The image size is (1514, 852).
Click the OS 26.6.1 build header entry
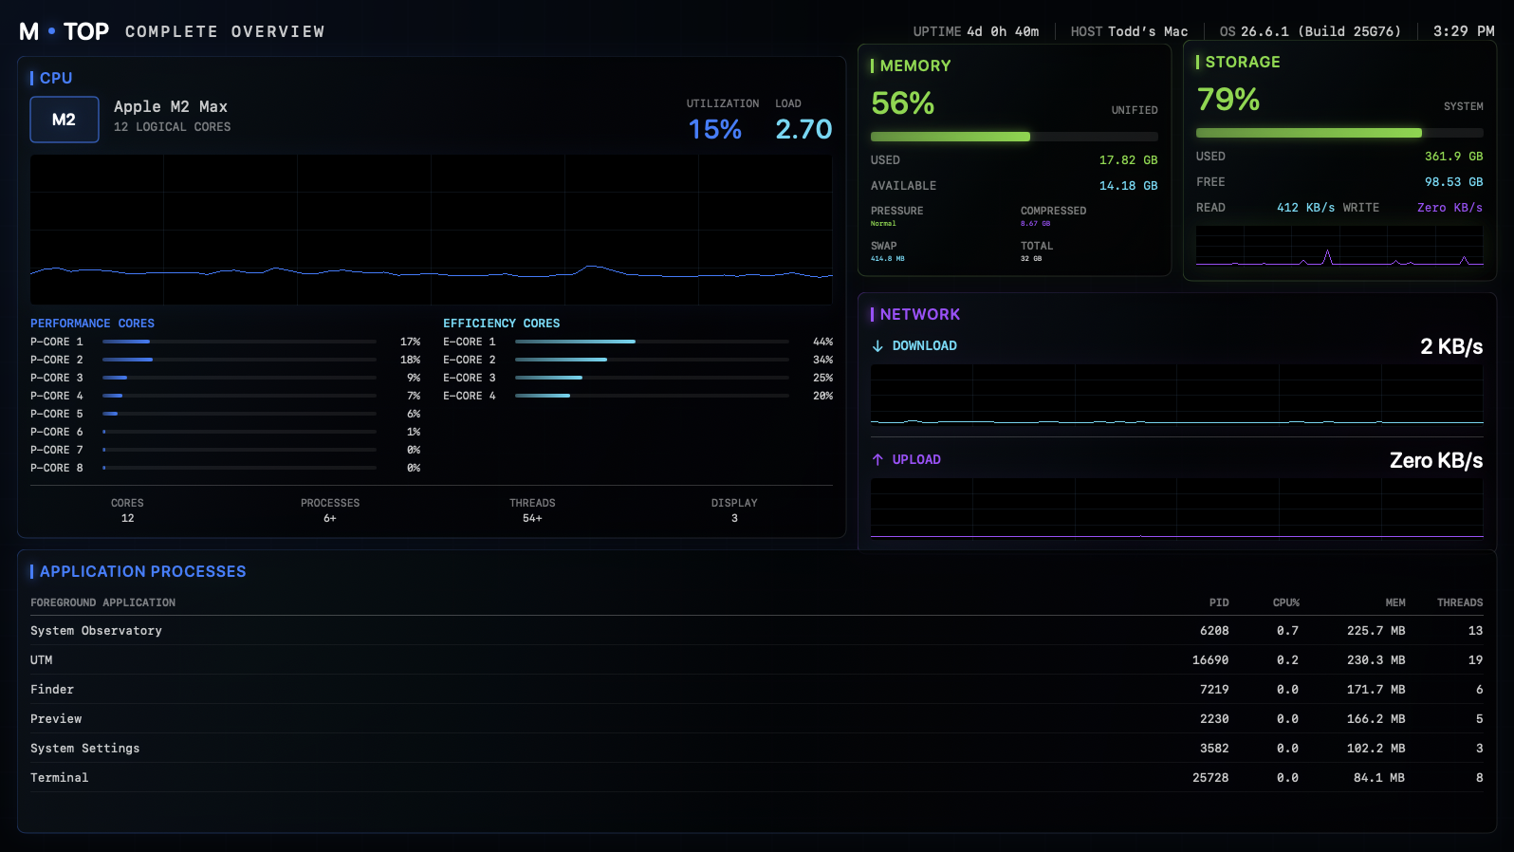1310,31
